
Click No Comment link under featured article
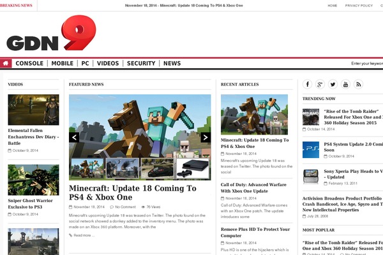[123, 207]
